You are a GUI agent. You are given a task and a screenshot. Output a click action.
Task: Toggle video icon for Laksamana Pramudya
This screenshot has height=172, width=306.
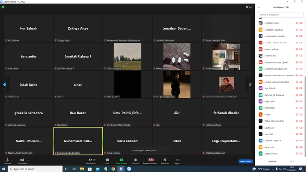tap(301, 36)
